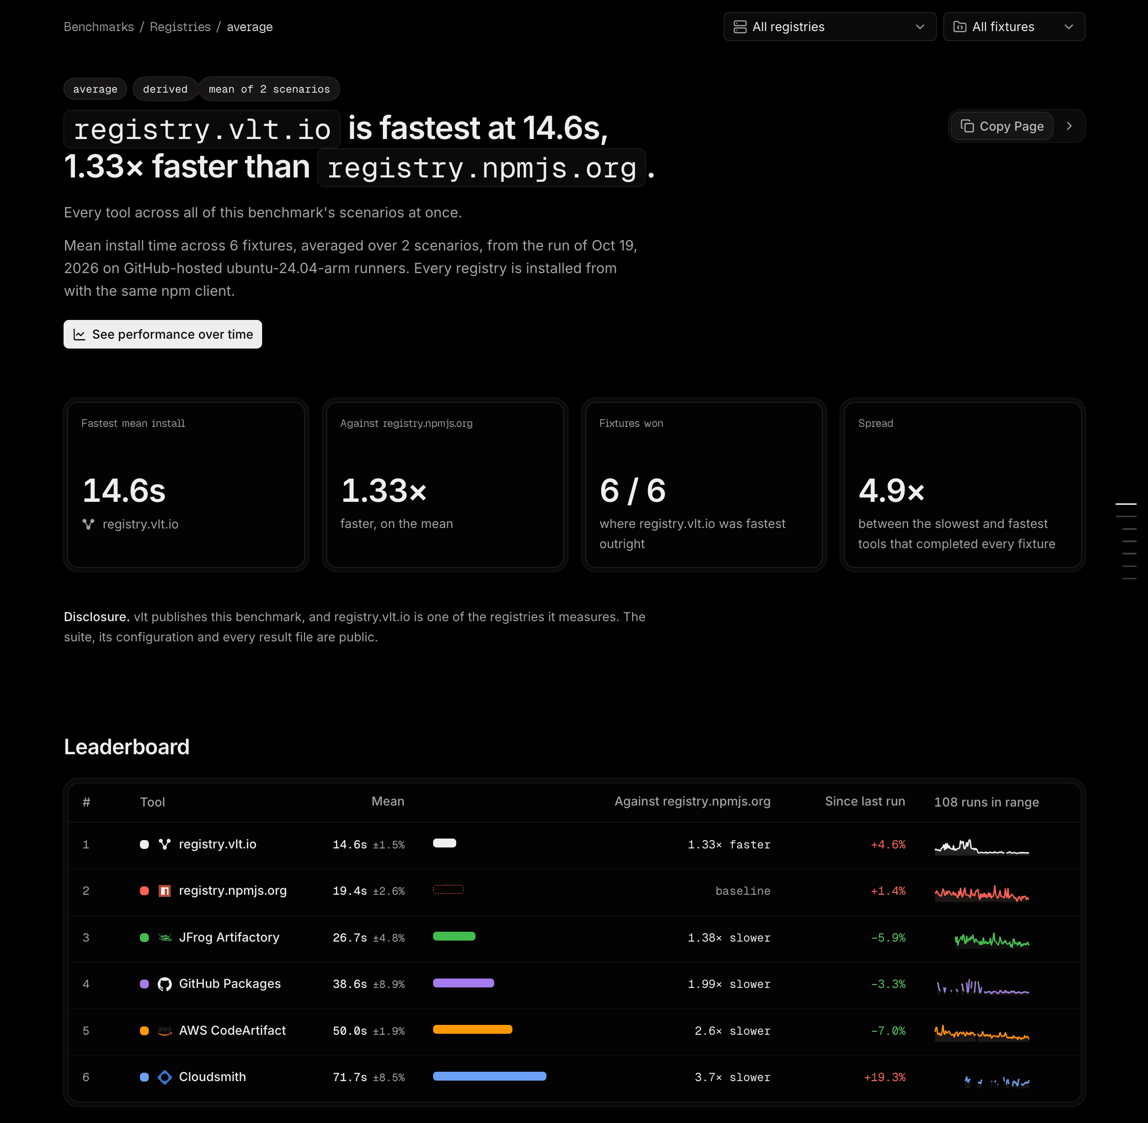Screen dimensions: 1148x1123
Task: Click the JFrog Artifactory frog icon
Action: [x=165, y=937]
